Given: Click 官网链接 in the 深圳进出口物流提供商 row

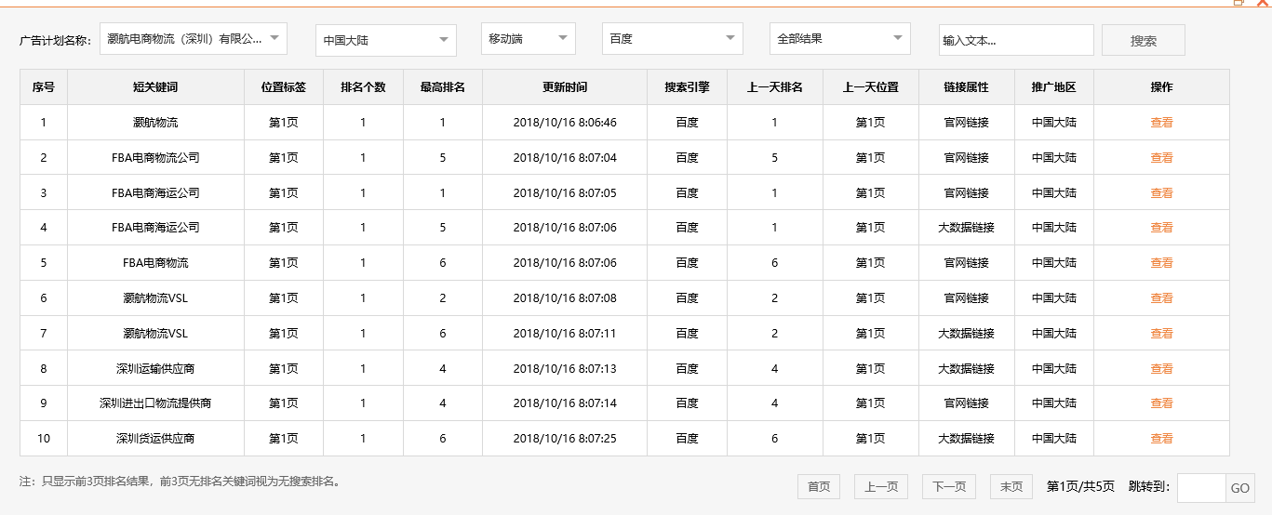Looking at the screenshot, I should (967, 403).
